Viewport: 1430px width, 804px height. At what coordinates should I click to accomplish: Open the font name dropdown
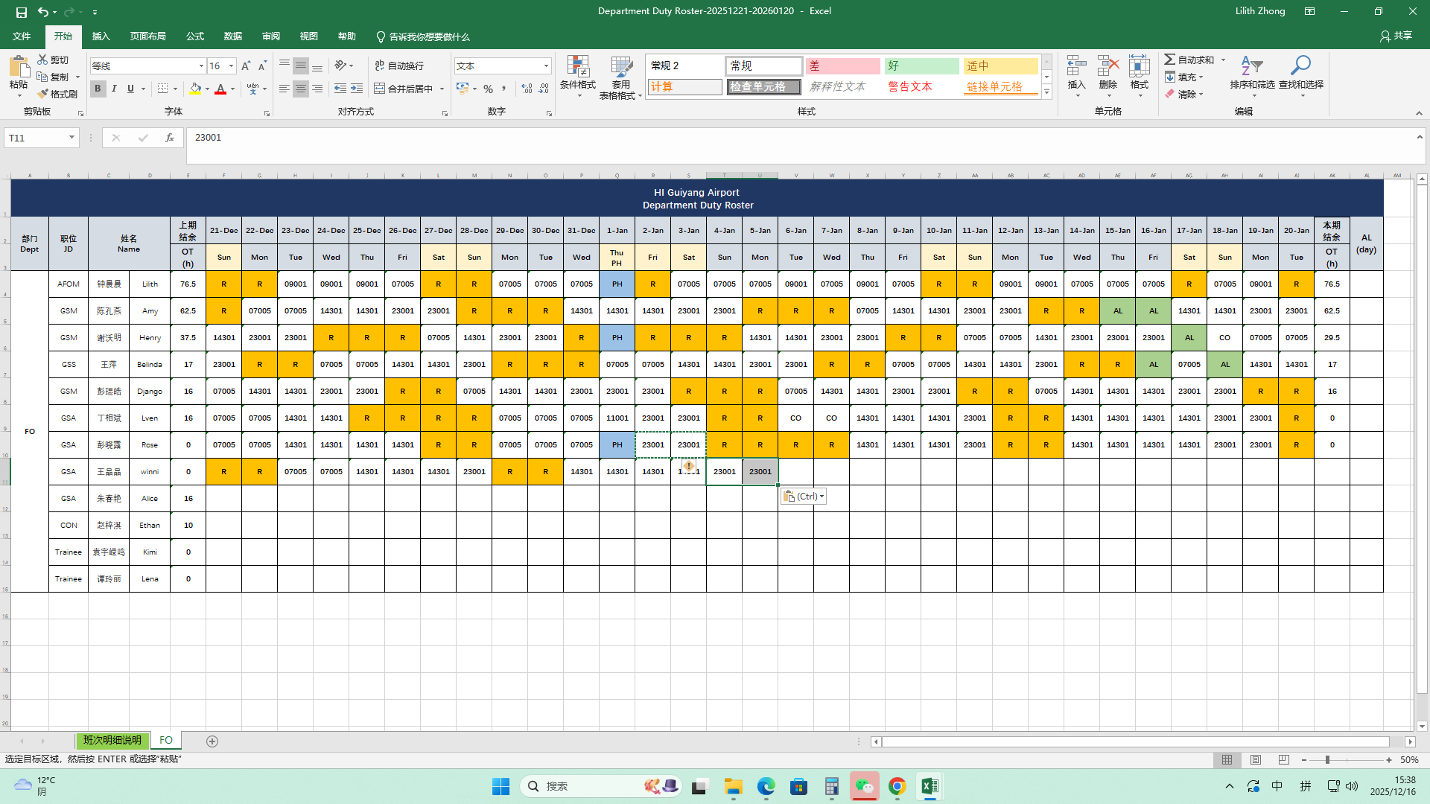201,66
